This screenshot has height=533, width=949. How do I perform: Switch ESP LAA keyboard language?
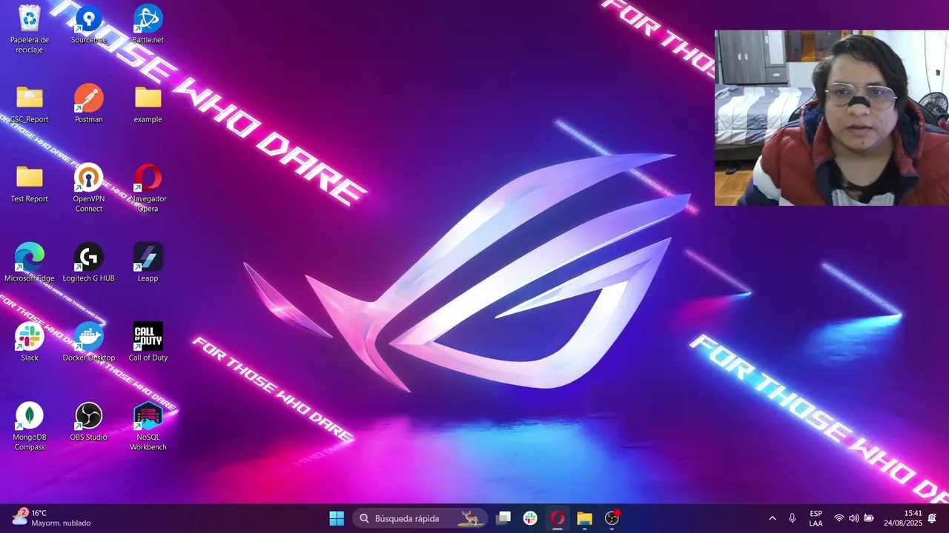click(816, 518)
